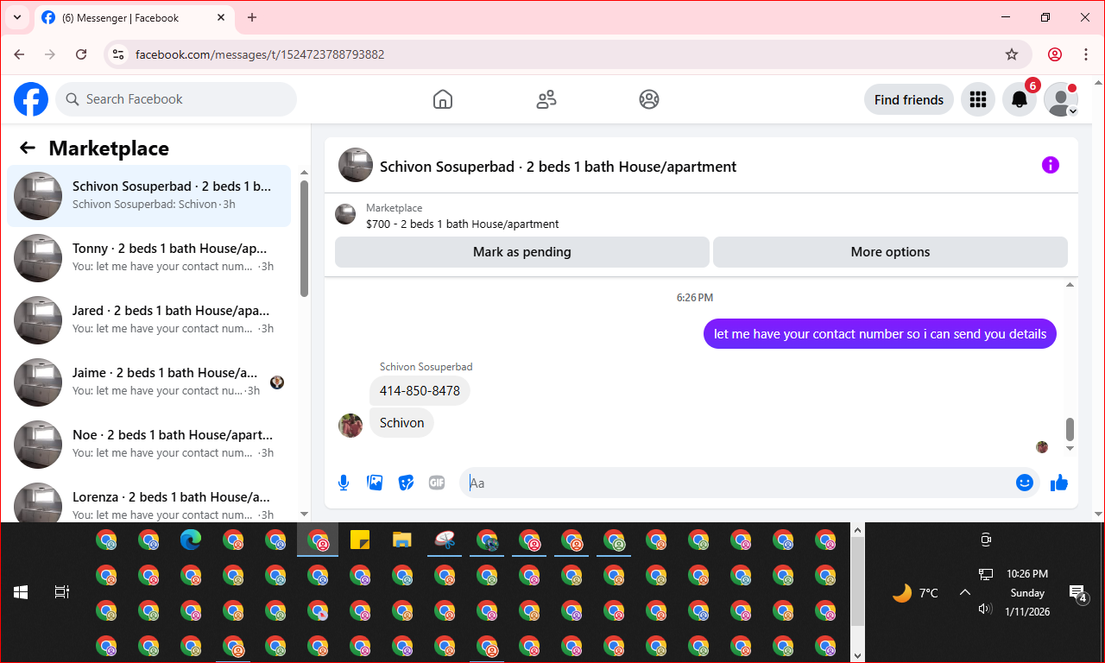
Task: Close the Messenger | Facebook tab
Action: [220, 17]
